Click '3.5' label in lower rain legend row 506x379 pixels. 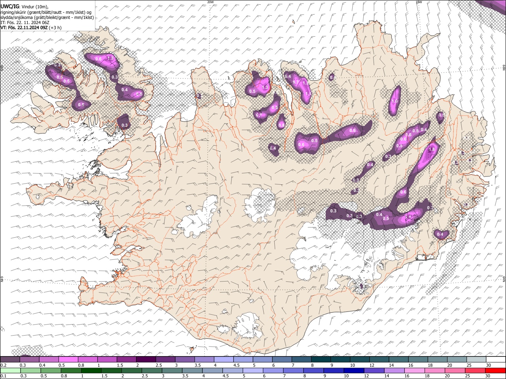[x=185, y=376]
